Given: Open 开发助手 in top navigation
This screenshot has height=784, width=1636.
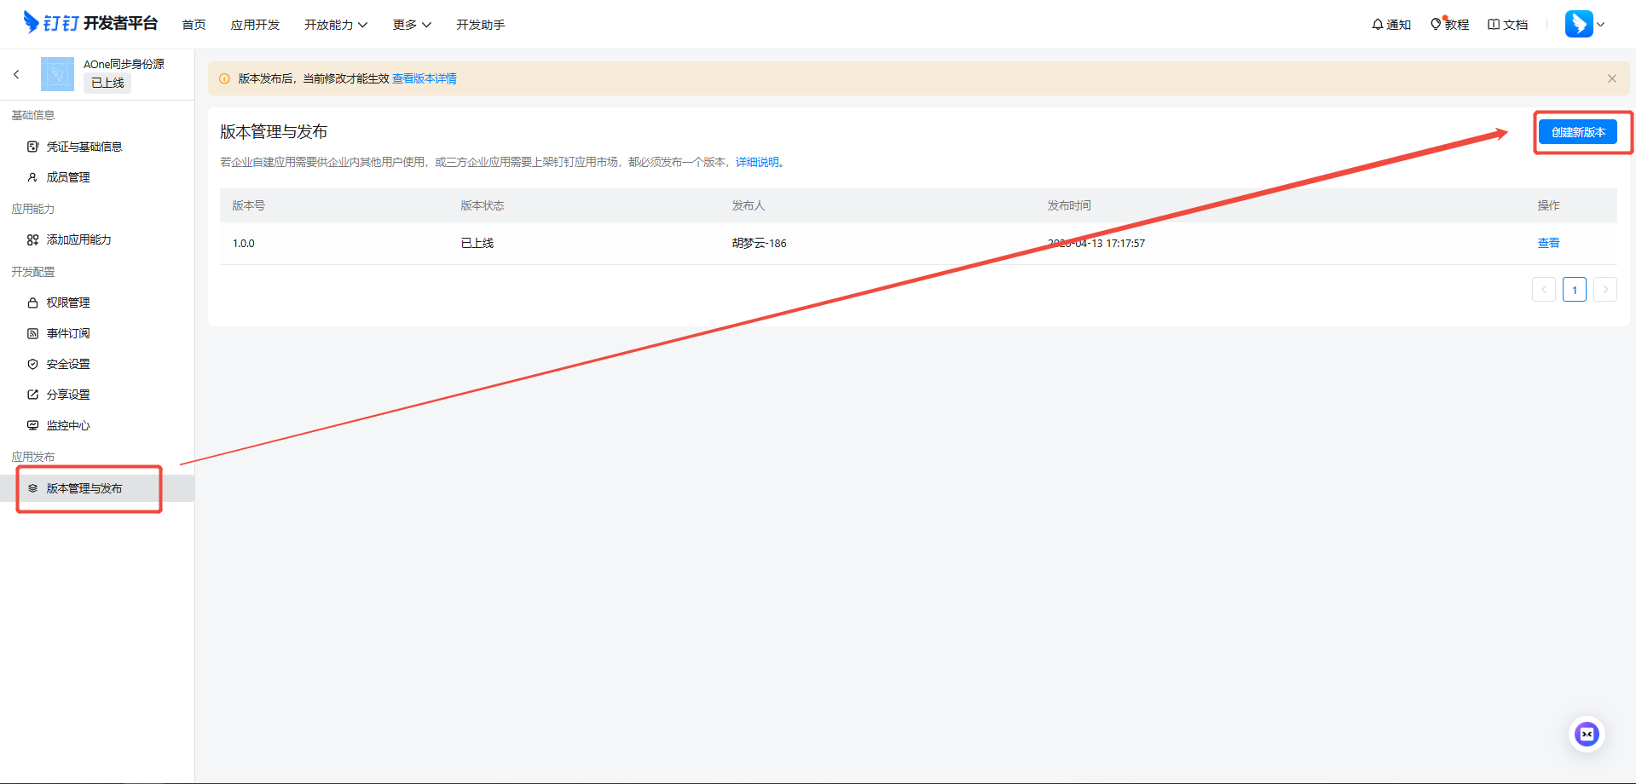Looking at the screenshot, I should click(x=480, y=25).
